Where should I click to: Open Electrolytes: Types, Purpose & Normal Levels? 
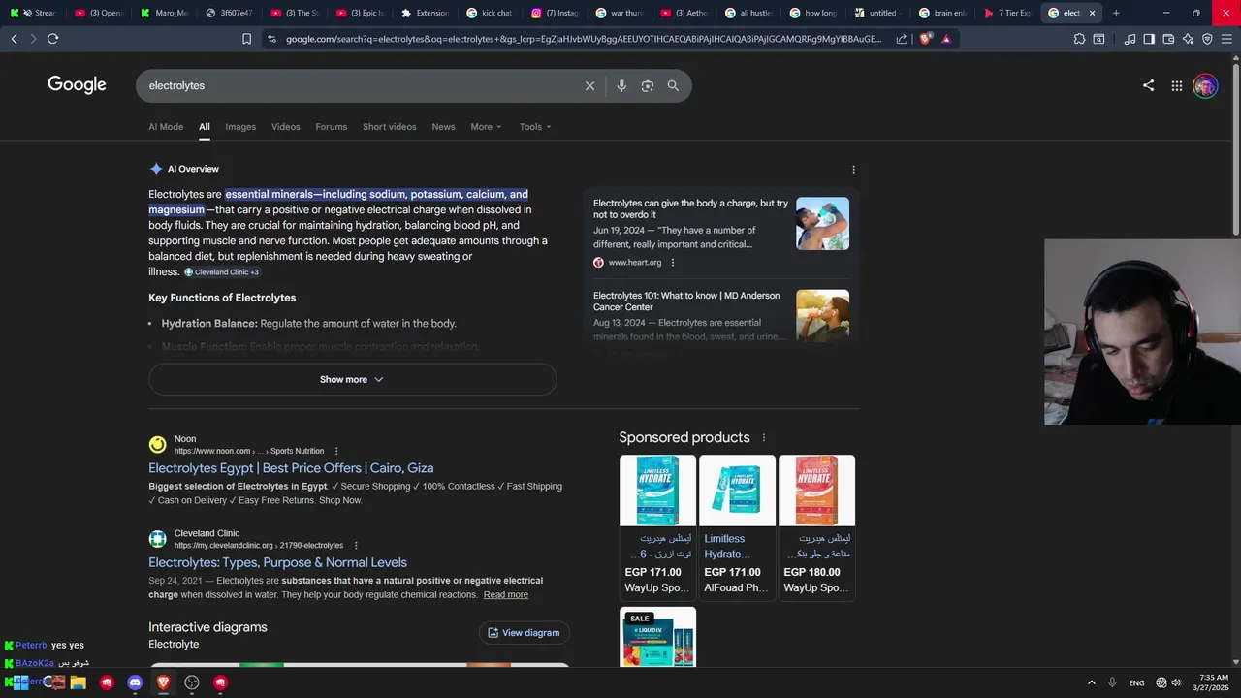[277, 562]
